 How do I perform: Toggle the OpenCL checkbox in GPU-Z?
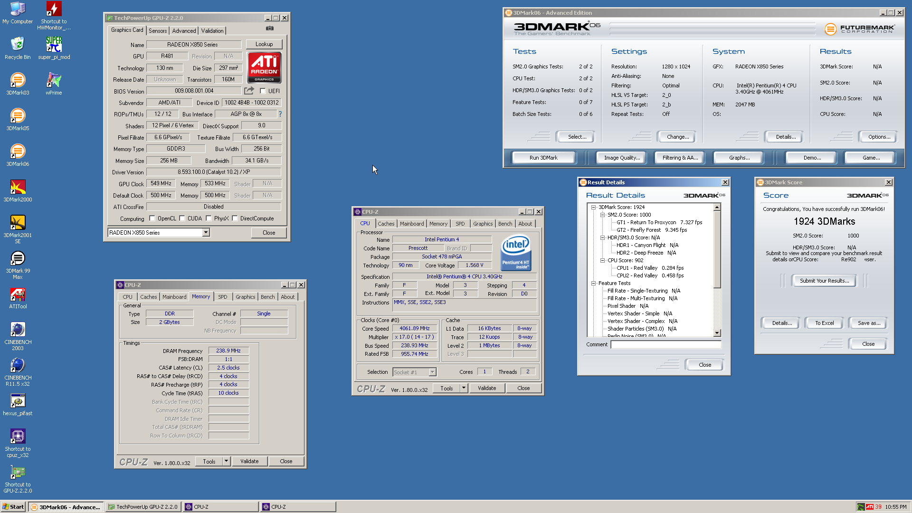coord(152,218)
